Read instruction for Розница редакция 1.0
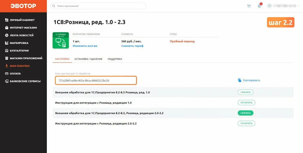The height and width of the screenshot is (153, 303). click(246, 103)
